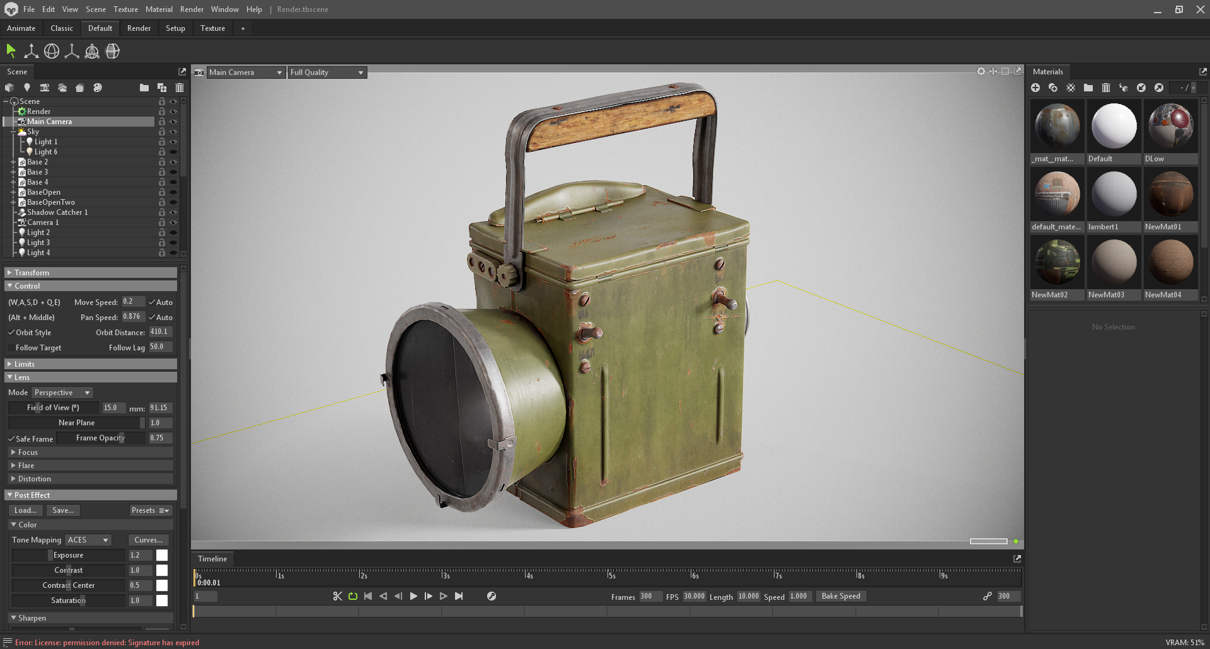This screenshot has height=649, width=1210.
Task: Add a new light to the scene
Action: point(27,88)
